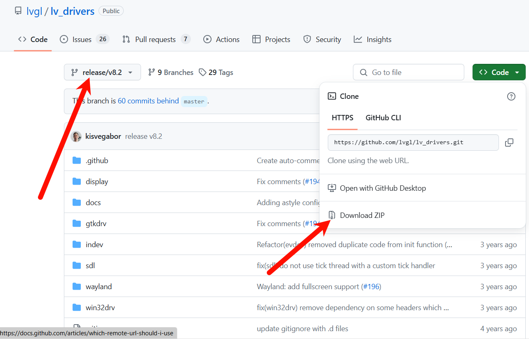Open the #196 pull request link
The image size is (529, 339).
point(371,287)
